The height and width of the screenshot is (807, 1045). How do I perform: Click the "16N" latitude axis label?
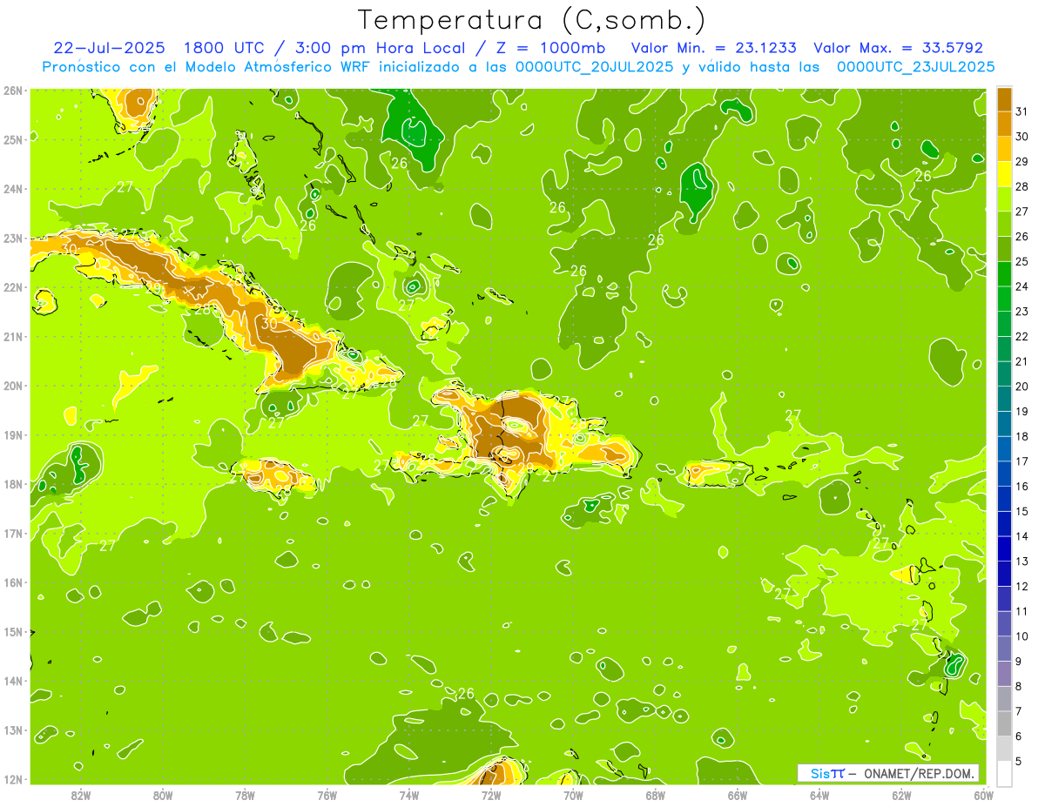12,582
